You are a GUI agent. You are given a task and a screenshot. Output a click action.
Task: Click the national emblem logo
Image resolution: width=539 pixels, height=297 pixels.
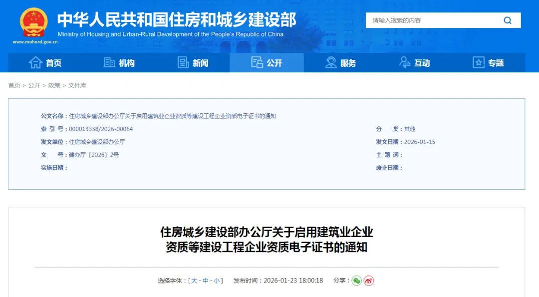tap(34, 22)
